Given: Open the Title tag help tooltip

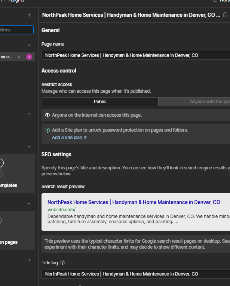Looking at the screenshot, I should (62, 262).
